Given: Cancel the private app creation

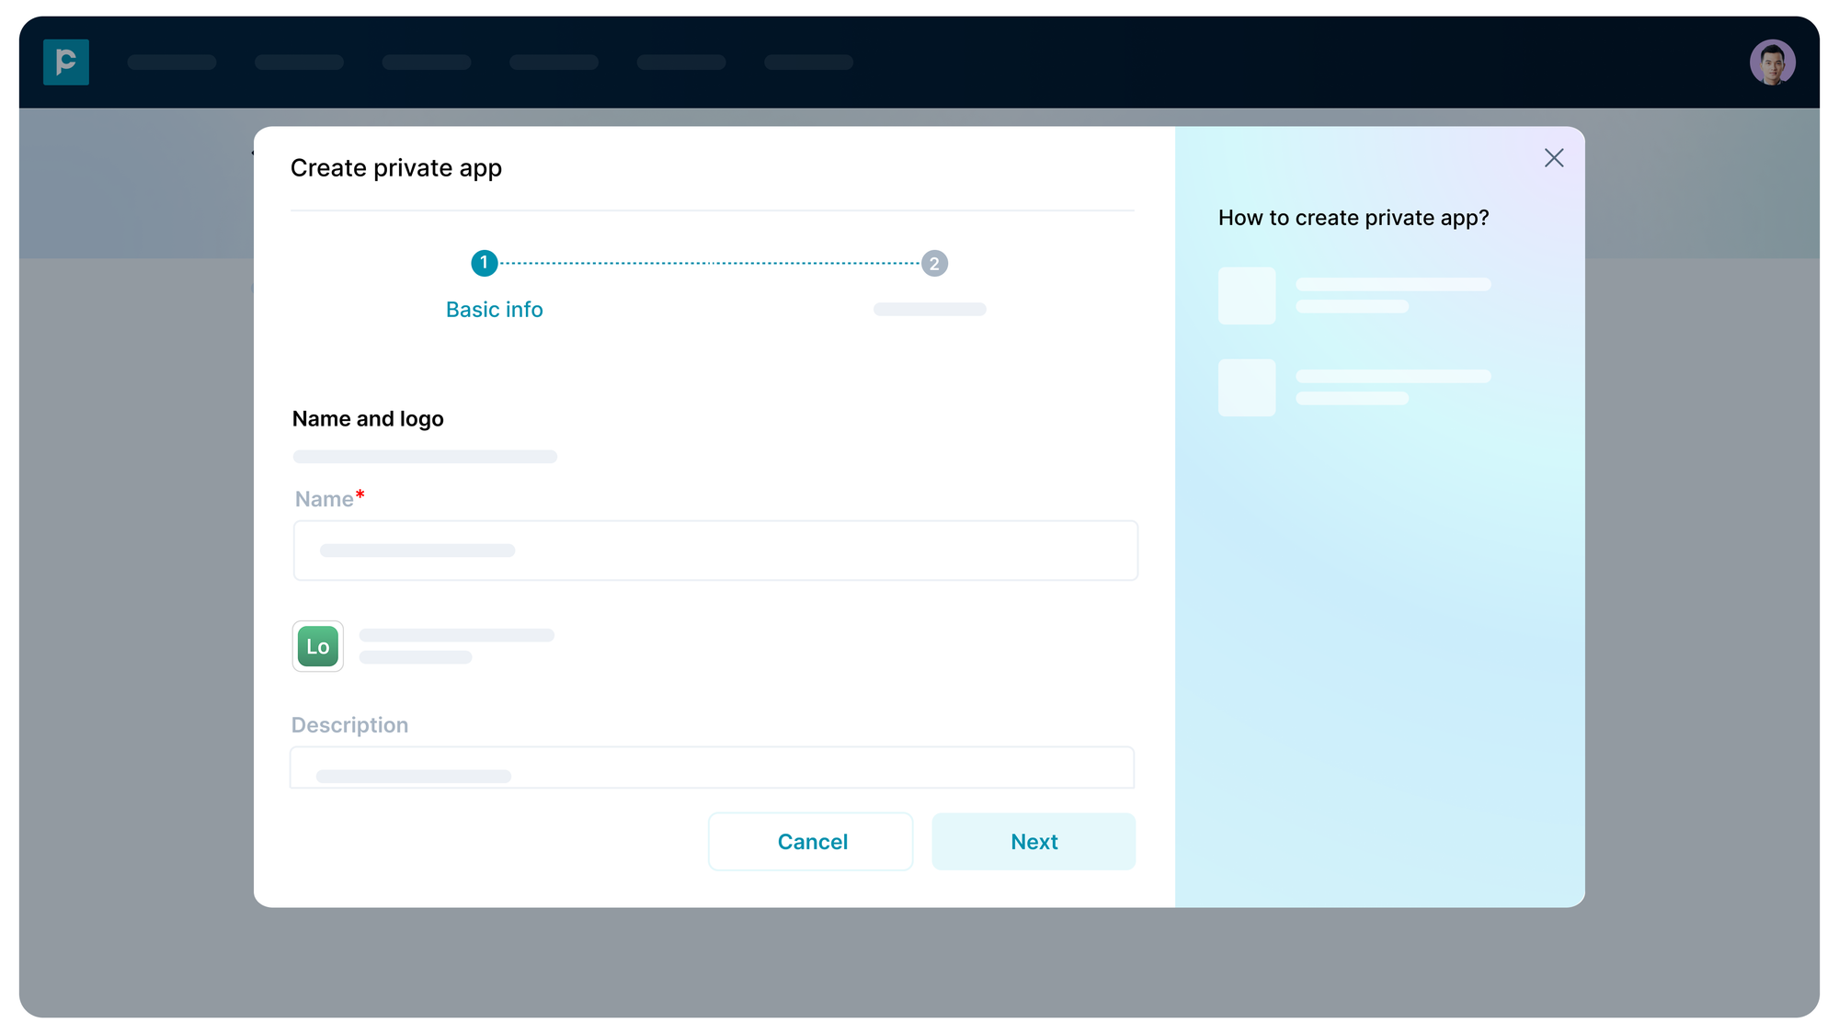Looking at the screenshot, I should tap(811, 841).
